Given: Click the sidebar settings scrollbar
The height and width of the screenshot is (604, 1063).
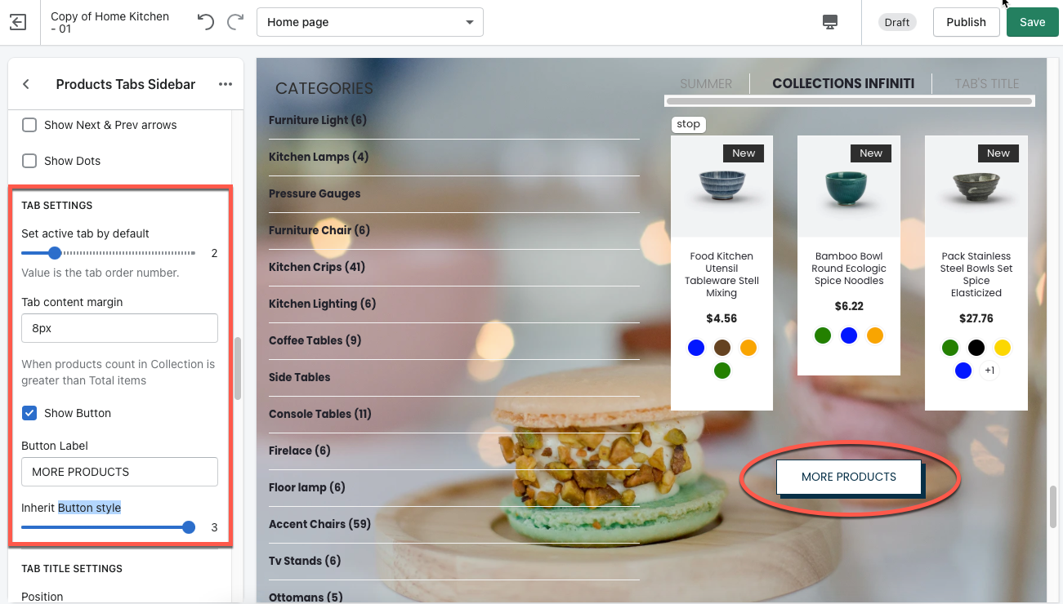Looking at the screenshot, I should click(238, 368).
